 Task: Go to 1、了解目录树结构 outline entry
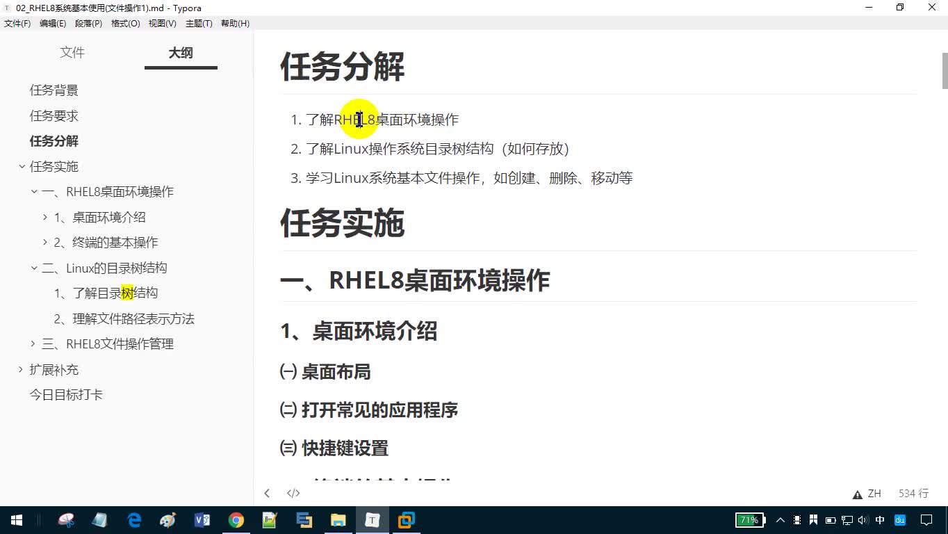[106, 293]
